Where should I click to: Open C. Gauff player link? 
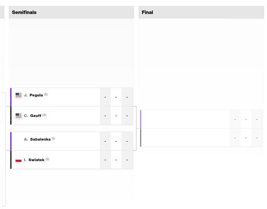(x=33, y=116)
